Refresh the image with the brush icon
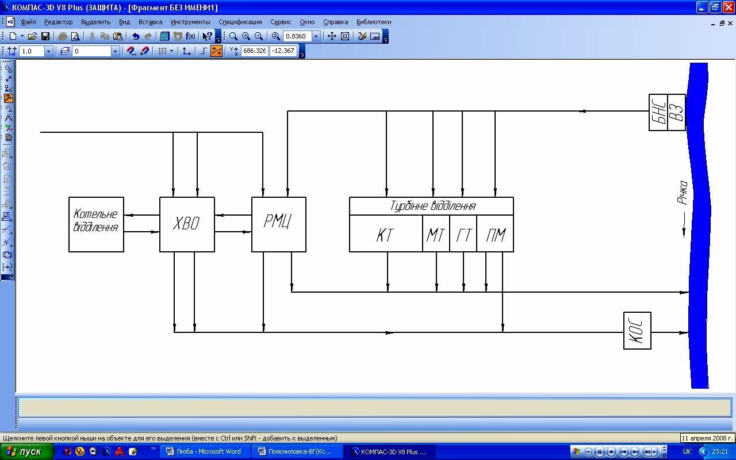 (362, 36)
